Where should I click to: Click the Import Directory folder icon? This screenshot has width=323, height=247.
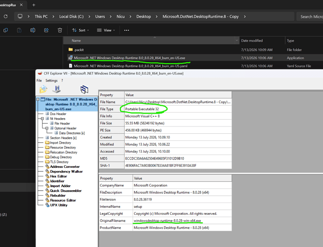[47, 142]
